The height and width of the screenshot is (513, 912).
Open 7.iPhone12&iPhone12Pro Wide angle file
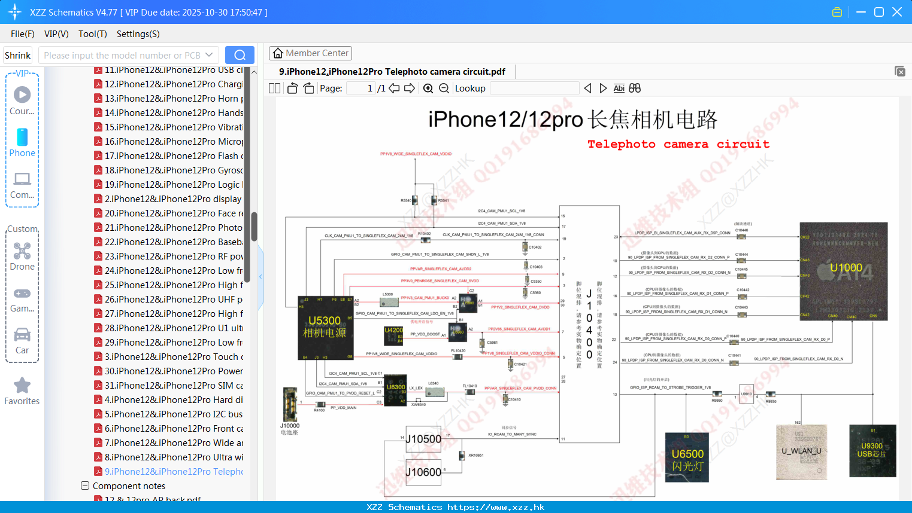click(x=168, y=443)
